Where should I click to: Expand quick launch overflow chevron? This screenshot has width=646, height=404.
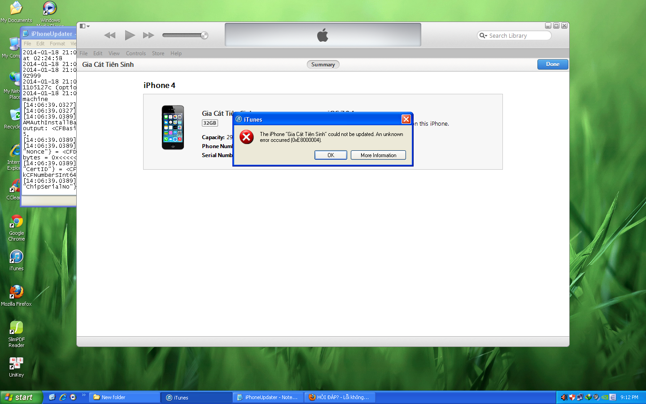(x=83, y=395)
